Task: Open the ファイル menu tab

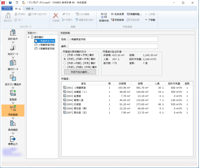Action: click(x=7, y=9)
